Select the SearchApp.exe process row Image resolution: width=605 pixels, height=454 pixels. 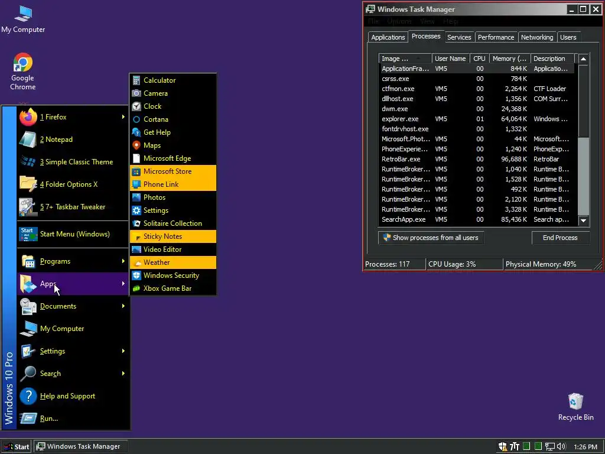pyautogui.click(x=477, y=219)
